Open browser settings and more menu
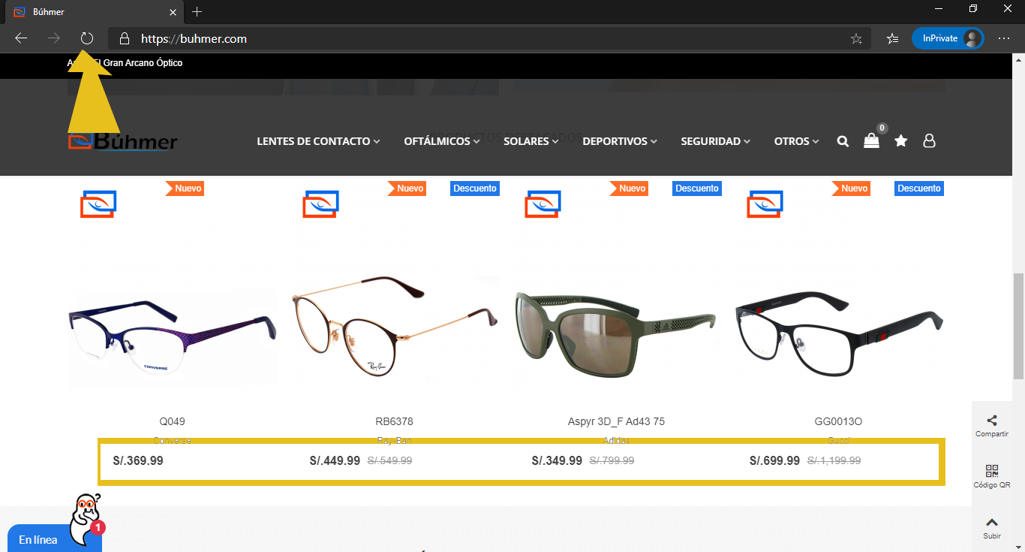 (1004, 38)
